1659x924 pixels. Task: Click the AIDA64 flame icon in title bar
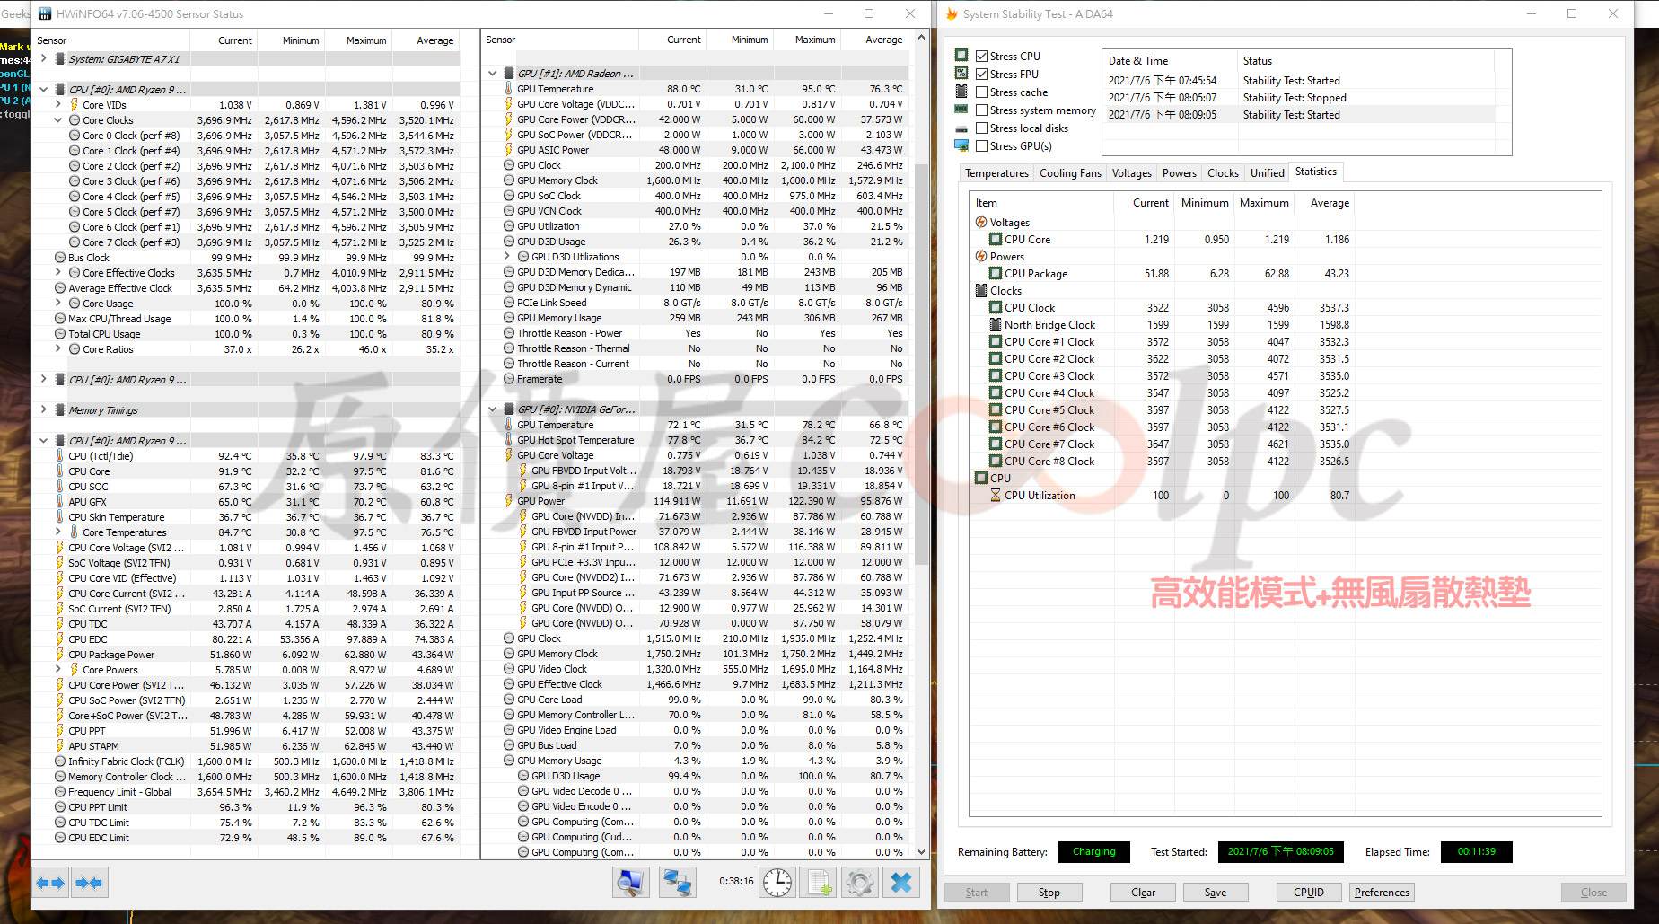coord(952,13)
